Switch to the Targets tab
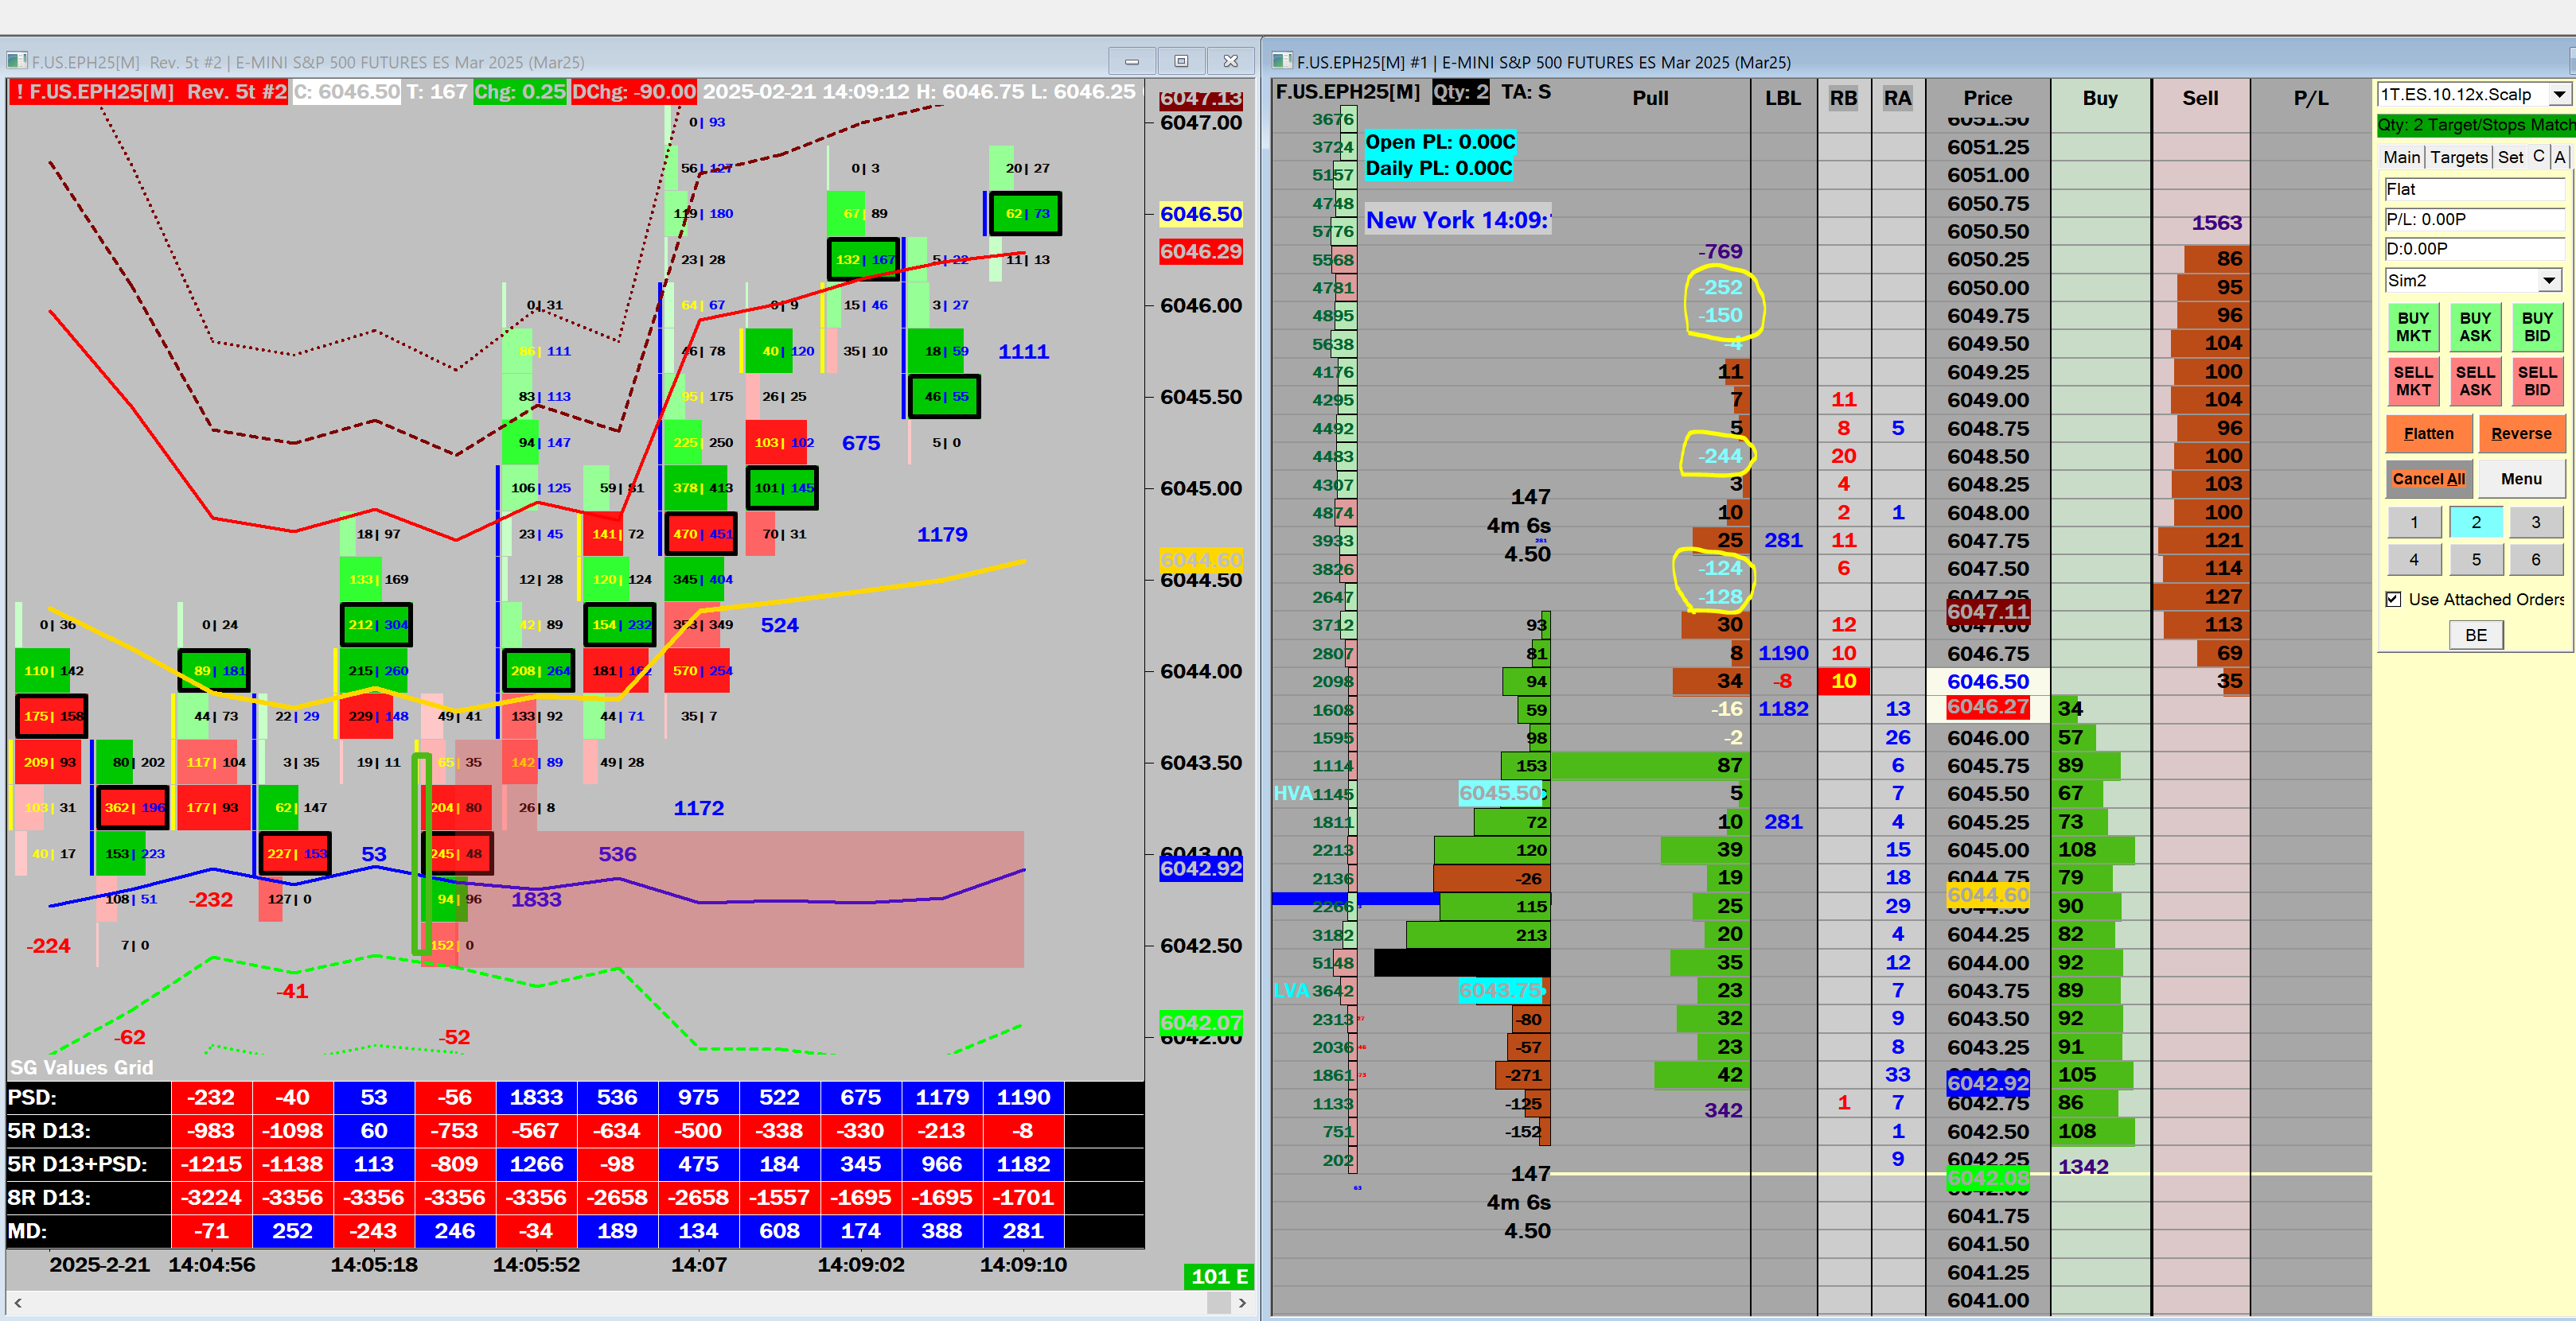The image size is (2576, 1321). (2458, 157)
